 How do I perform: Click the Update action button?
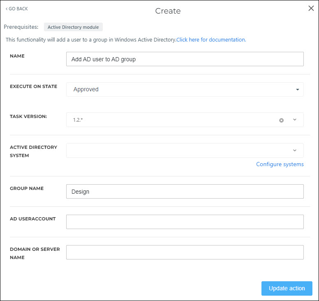[x=287, y=288]
